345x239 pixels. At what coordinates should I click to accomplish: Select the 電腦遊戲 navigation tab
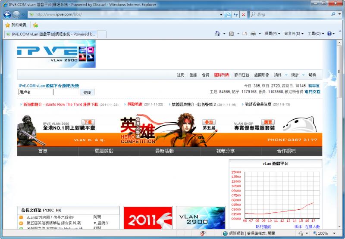tap(103, 151)
